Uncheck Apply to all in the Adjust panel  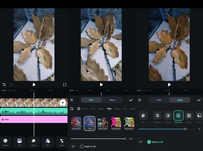pos(155,142)
